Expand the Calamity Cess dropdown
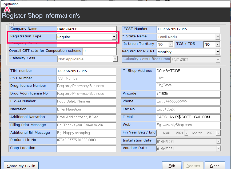231x169 pixels. [115, 59]
